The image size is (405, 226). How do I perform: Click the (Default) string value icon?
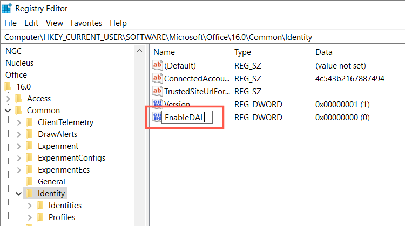(158, 66)
